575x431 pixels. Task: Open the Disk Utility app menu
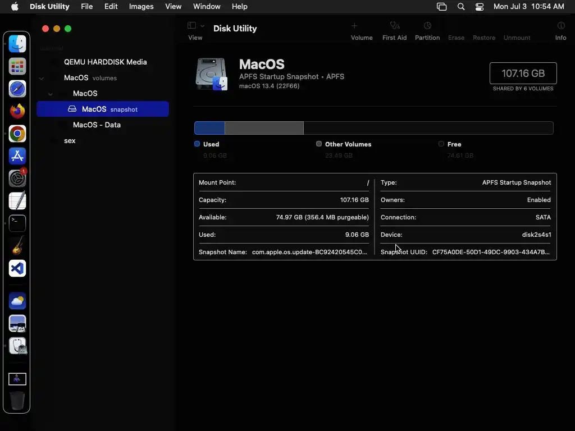tap(49, 6)
